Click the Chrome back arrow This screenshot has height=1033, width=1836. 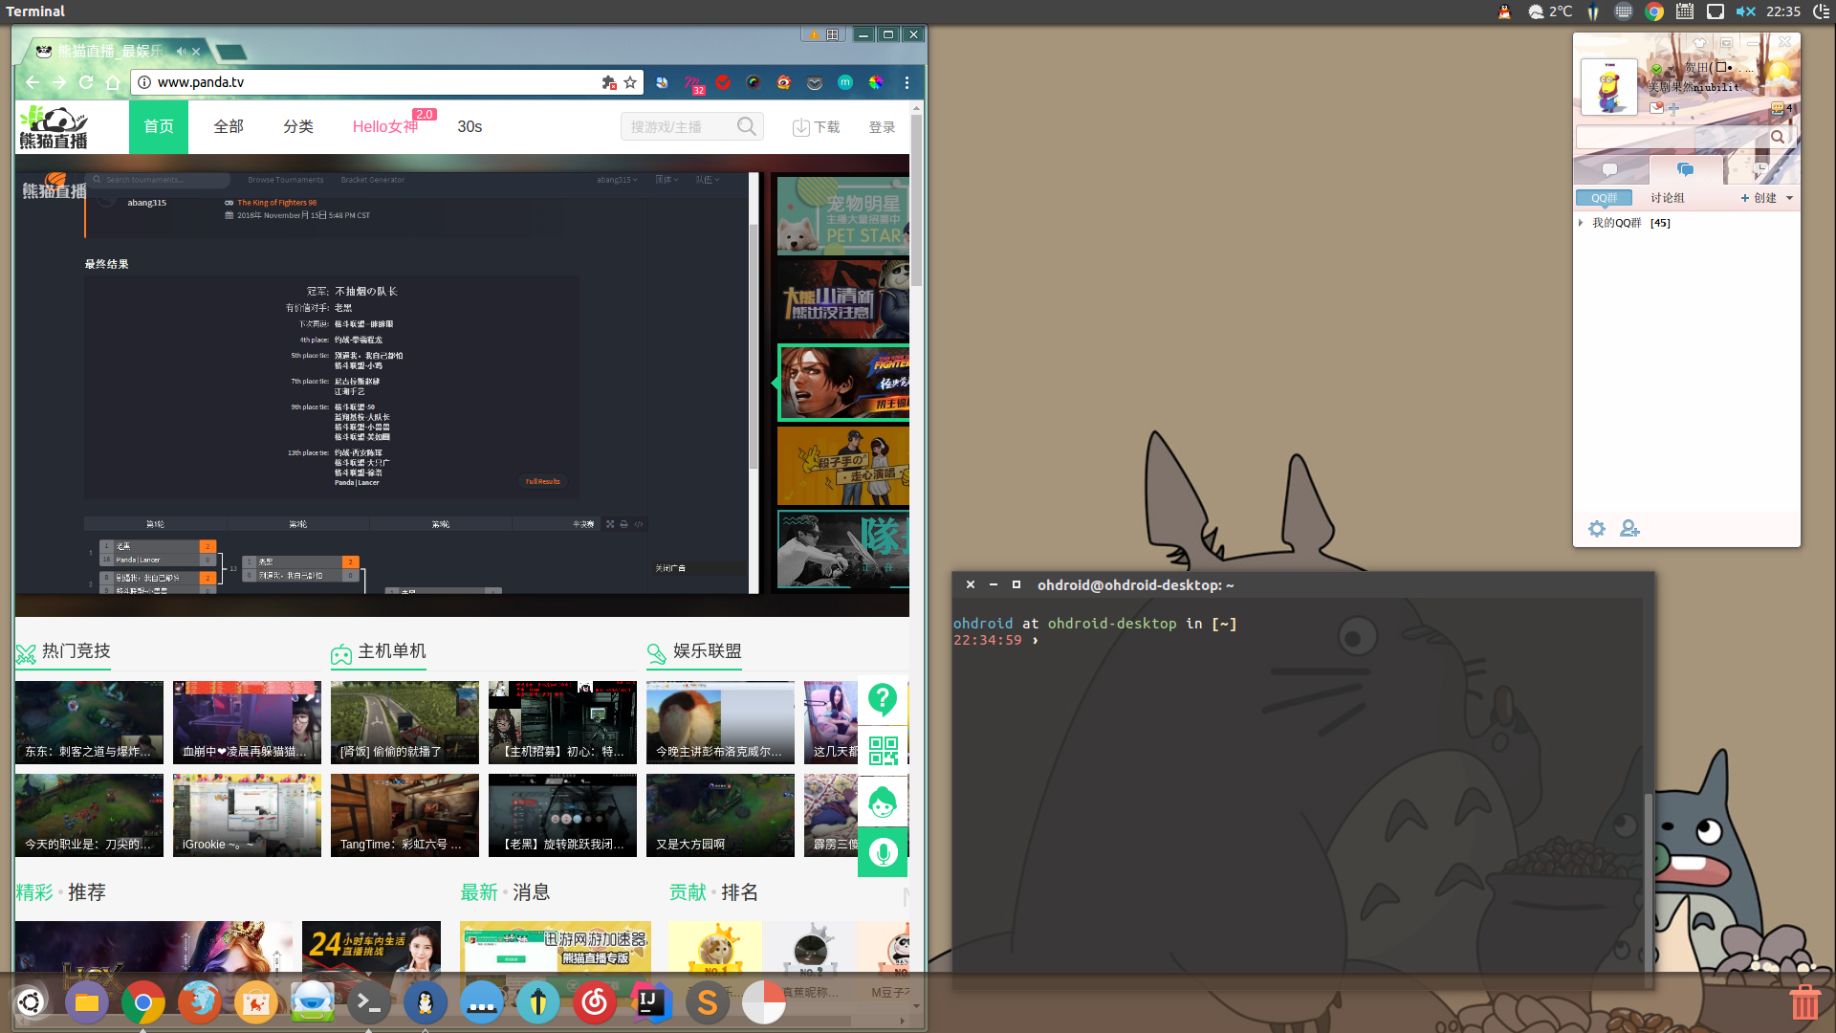pos(33,82)
